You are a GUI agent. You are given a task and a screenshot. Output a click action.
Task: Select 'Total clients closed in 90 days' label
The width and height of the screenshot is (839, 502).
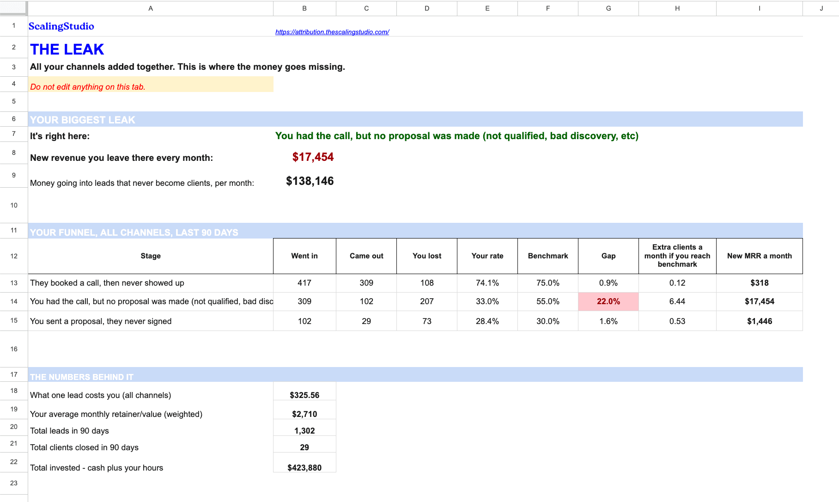[x=84, y=447]
